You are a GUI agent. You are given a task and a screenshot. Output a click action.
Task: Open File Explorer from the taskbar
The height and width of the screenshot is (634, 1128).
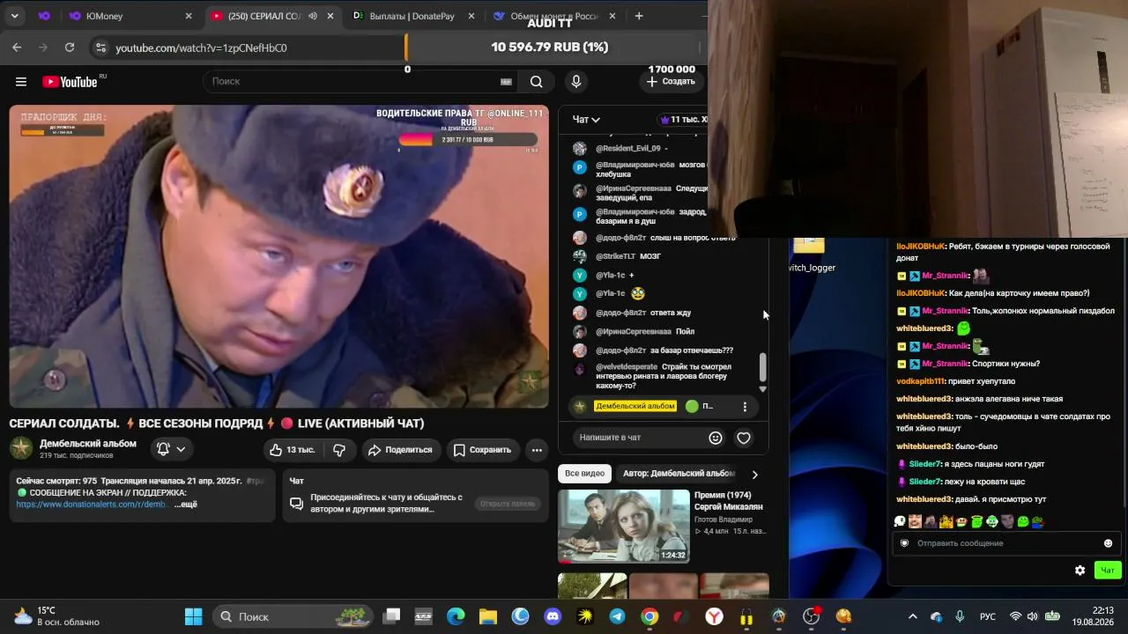pyautogui.click(x=488, y=616)
